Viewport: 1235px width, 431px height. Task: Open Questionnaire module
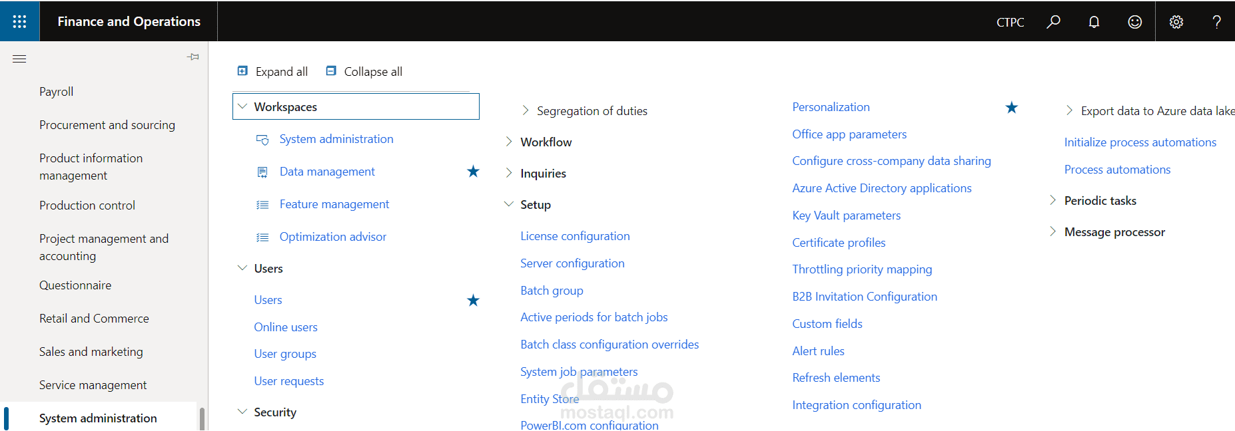point(75,285)
